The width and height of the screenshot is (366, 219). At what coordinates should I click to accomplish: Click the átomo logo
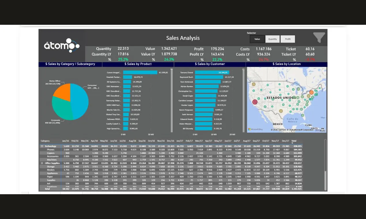coord(62,46)
